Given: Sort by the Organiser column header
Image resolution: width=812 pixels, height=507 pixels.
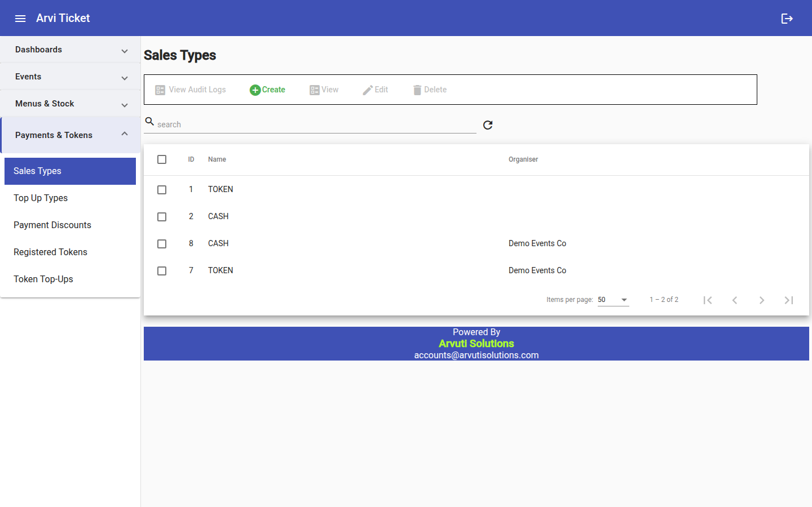Looking at the screenshot, I should coord(523,159).
